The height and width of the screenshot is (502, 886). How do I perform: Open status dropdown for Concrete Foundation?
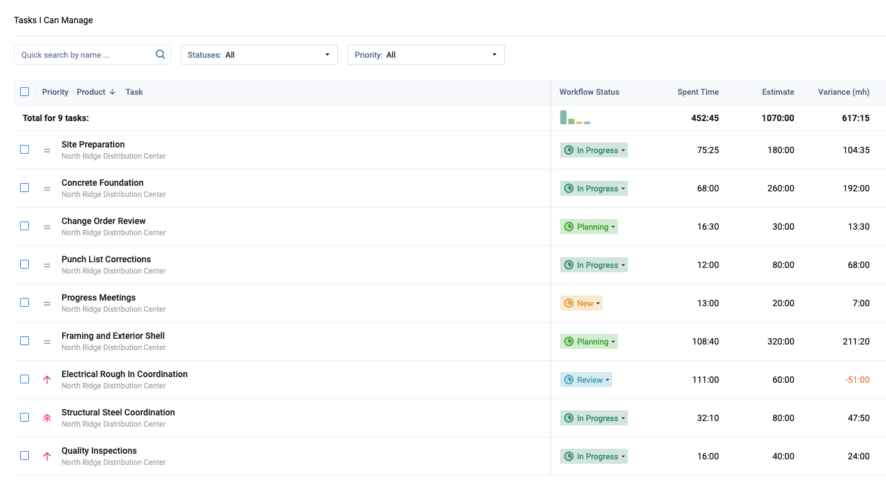click(594, 189)
